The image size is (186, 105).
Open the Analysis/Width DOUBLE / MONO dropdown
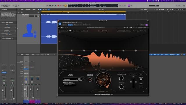(69, 85)
